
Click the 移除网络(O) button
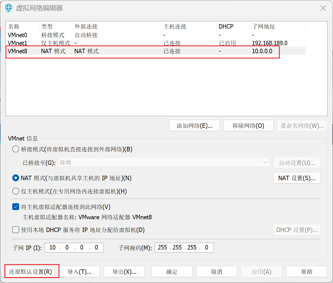point(248,126)
